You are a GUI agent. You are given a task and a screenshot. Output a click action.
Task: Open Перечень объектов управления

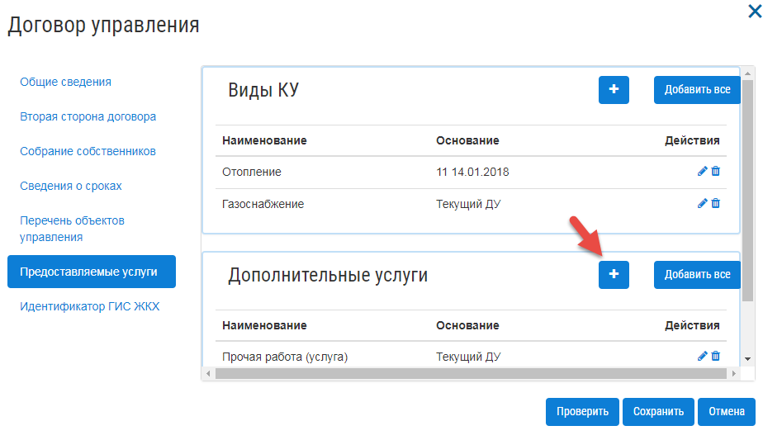[72, 229]
